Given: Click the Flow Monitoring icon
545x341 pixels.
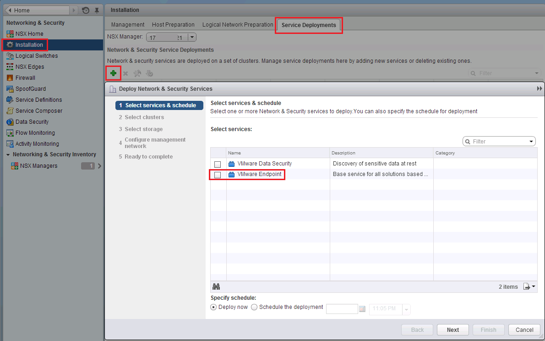Looking at the screenshot, I should [x=10, y=133].
